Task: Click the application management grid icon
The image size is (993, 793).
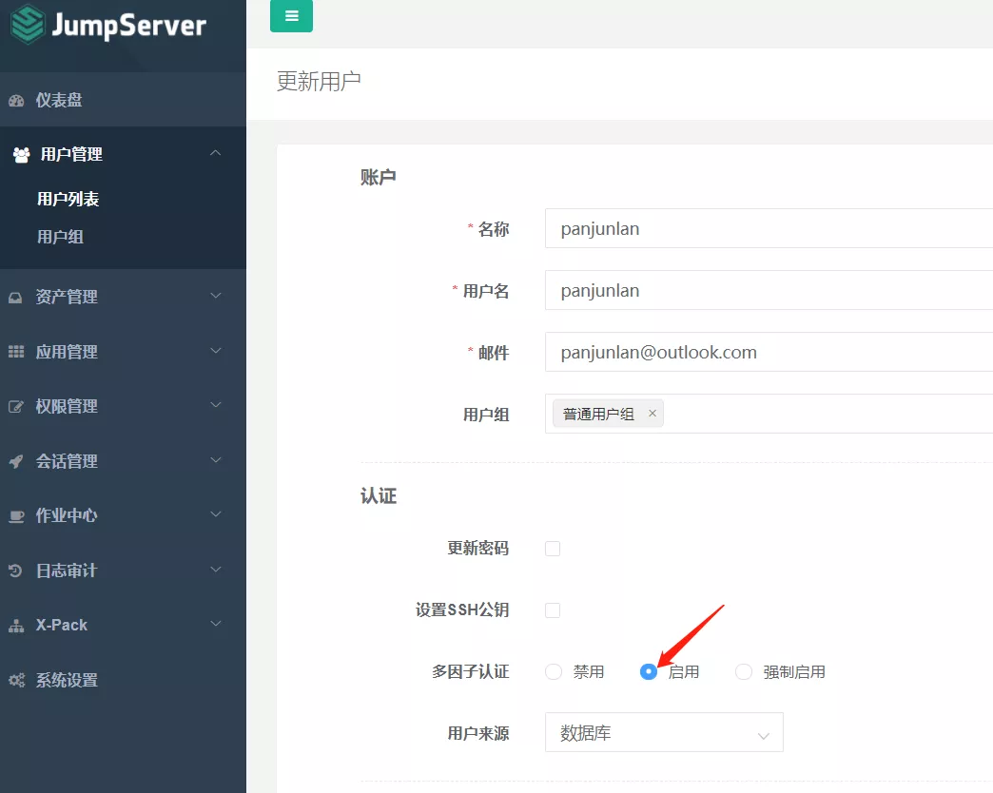Action: click(16, 352)
